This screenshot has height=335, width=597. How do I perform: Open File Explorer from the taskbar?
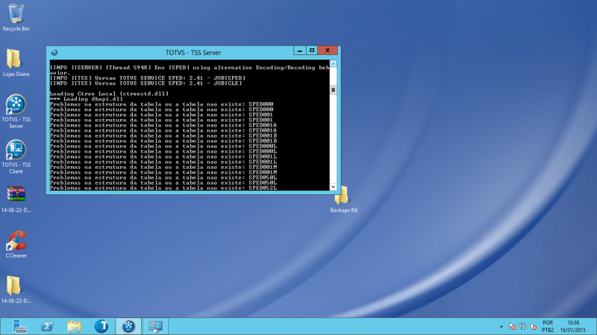74,326
